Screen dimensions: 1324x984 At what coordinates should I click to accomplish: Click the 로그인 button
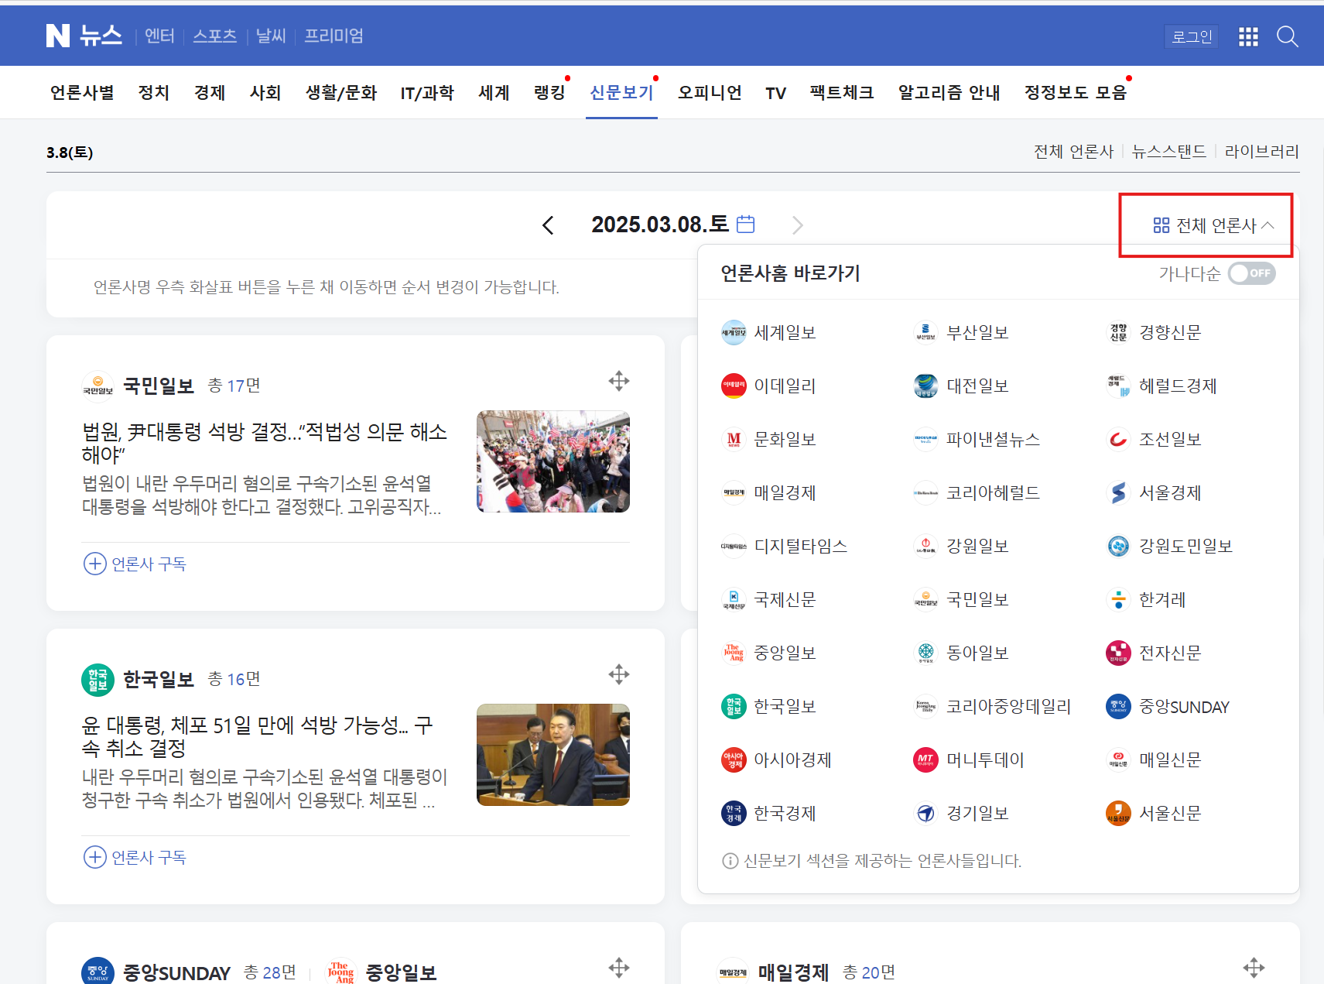1192,36
